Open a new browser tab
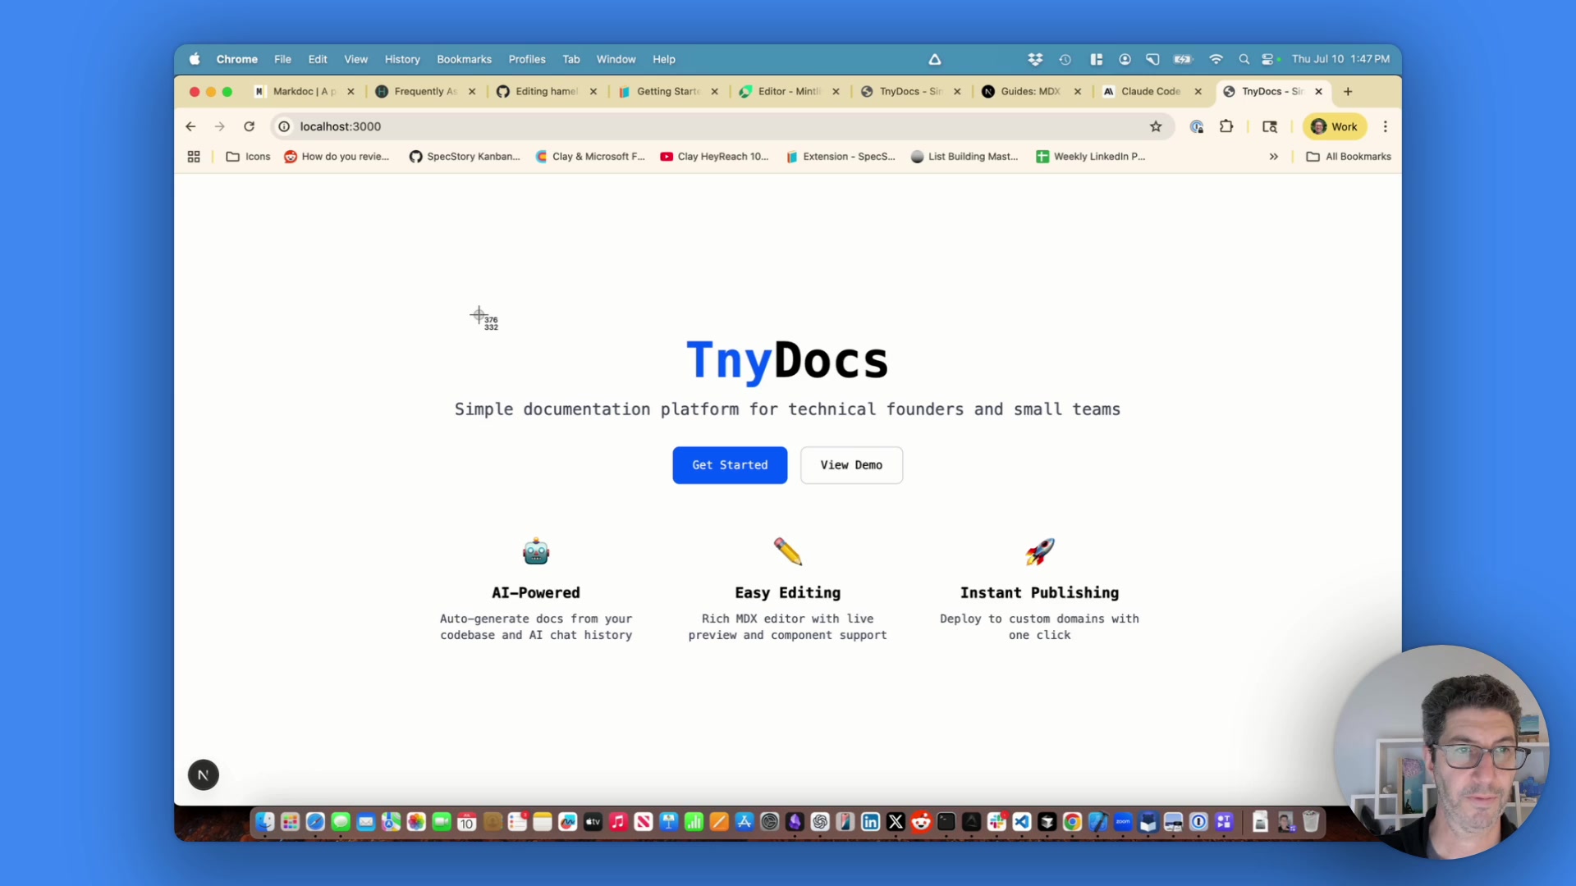1576x886 pixels. (1348, 91)
